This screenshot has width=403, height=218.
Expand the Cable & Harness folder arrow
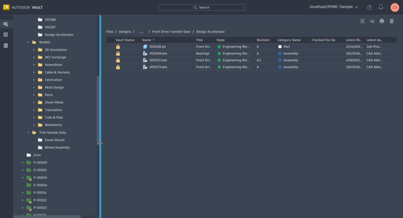[34, 72]
